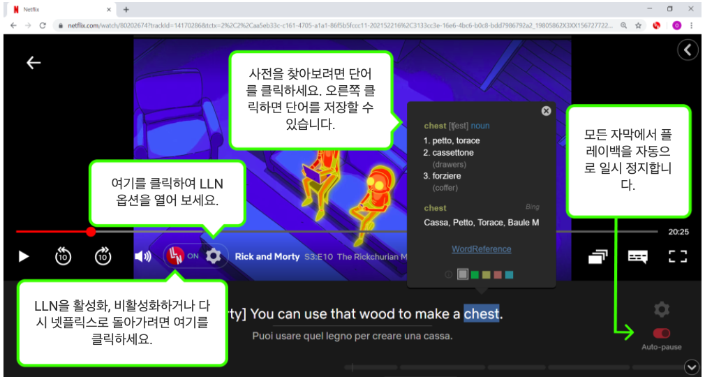Open the subtitles and audio menu icon
705x377 pixels.
(x=637, y=256)
